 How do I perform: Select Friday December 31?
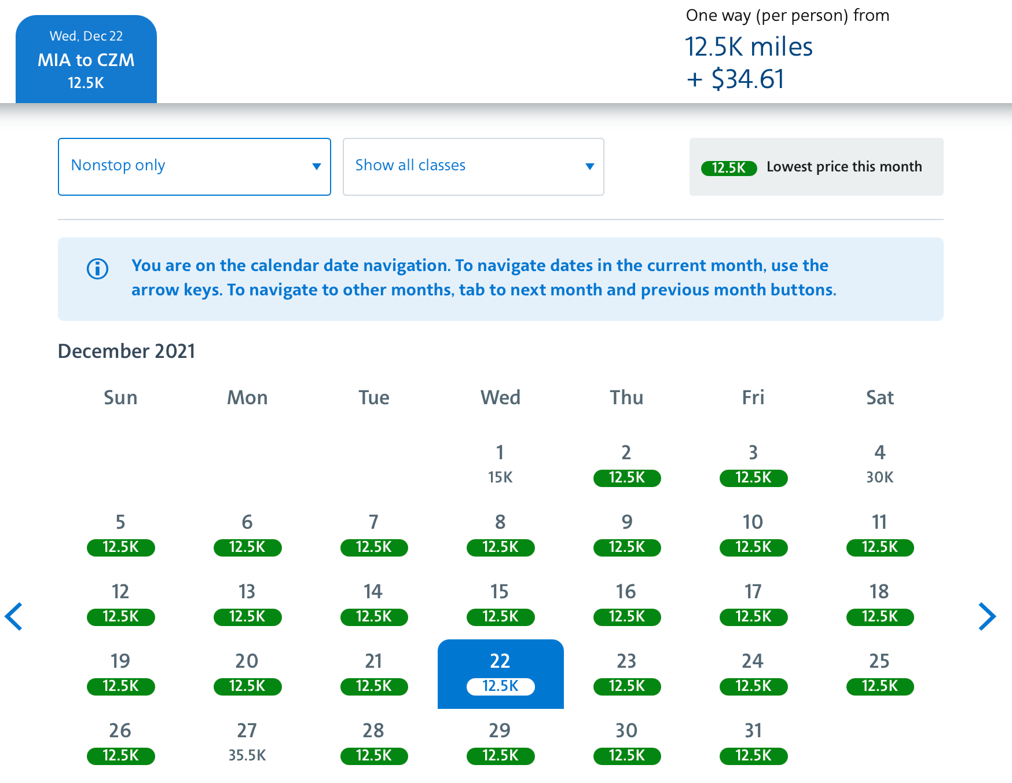753,743
